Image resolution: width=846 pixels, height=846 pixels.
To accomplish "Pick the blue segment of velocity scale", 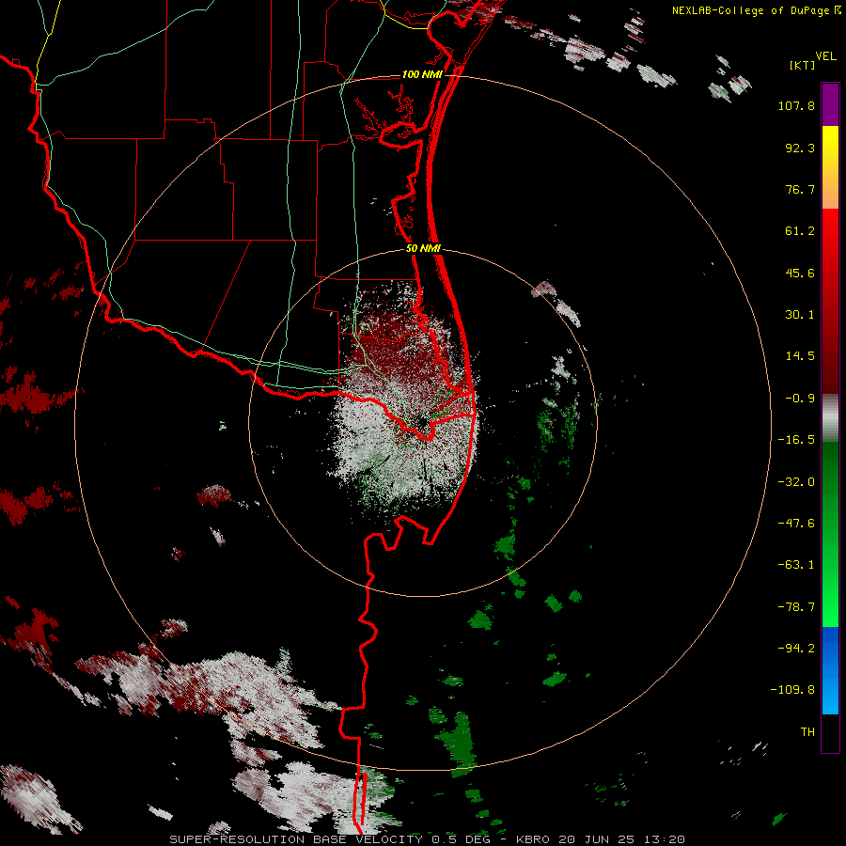I will (830, 670).
